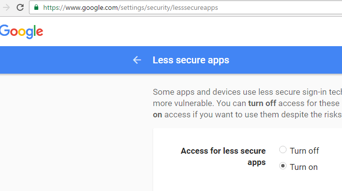Click the Turn on label text
342x191 pixels.
point(304,167)
